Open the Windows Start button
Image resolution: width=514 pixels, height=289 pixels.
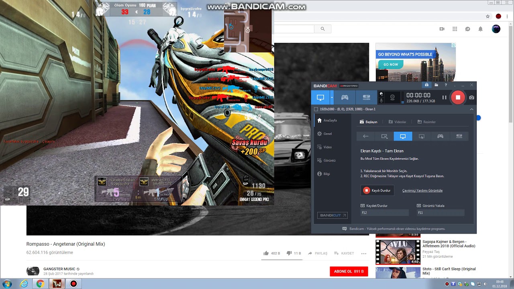coord(7,284)
